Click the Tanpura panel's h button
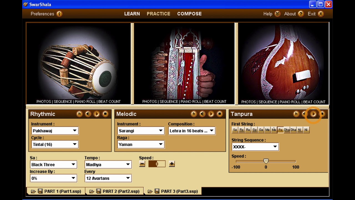 296,114
